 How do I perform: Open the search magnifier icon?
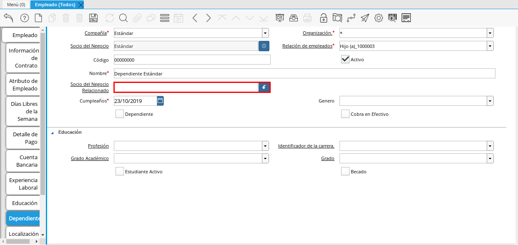pyautogui.click(x=123, y=18)
